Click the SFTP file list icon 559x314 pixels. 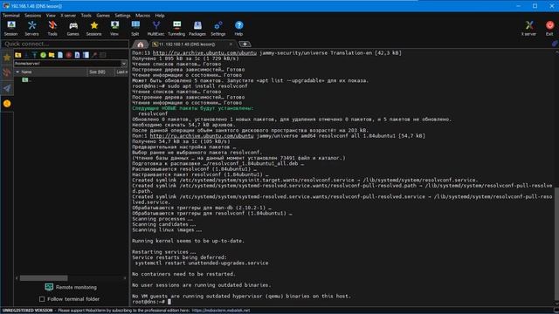click(x=86, y=55)
